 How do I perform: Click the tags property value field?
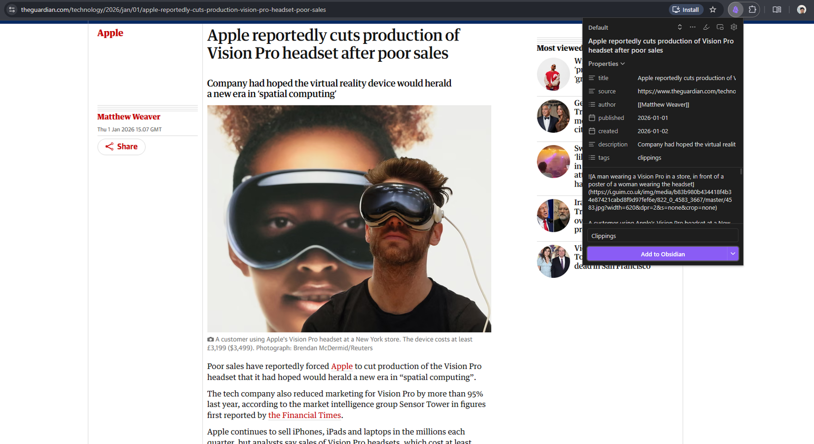(686, 158)
